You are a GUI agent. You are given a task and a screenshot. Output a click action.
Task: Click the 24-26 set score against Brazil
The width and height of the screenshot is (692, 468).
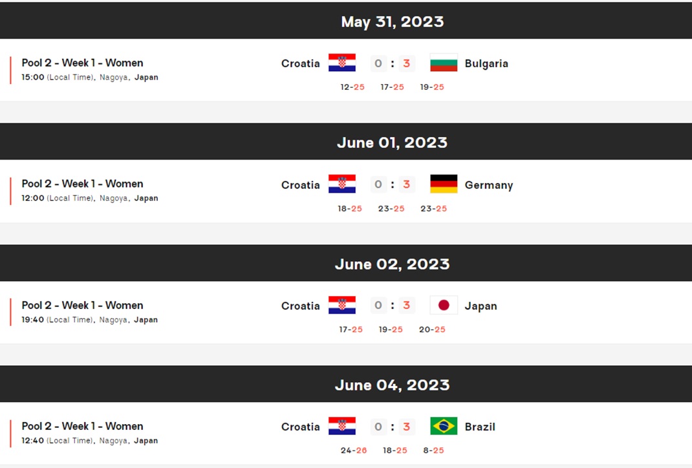coord(353,451)
